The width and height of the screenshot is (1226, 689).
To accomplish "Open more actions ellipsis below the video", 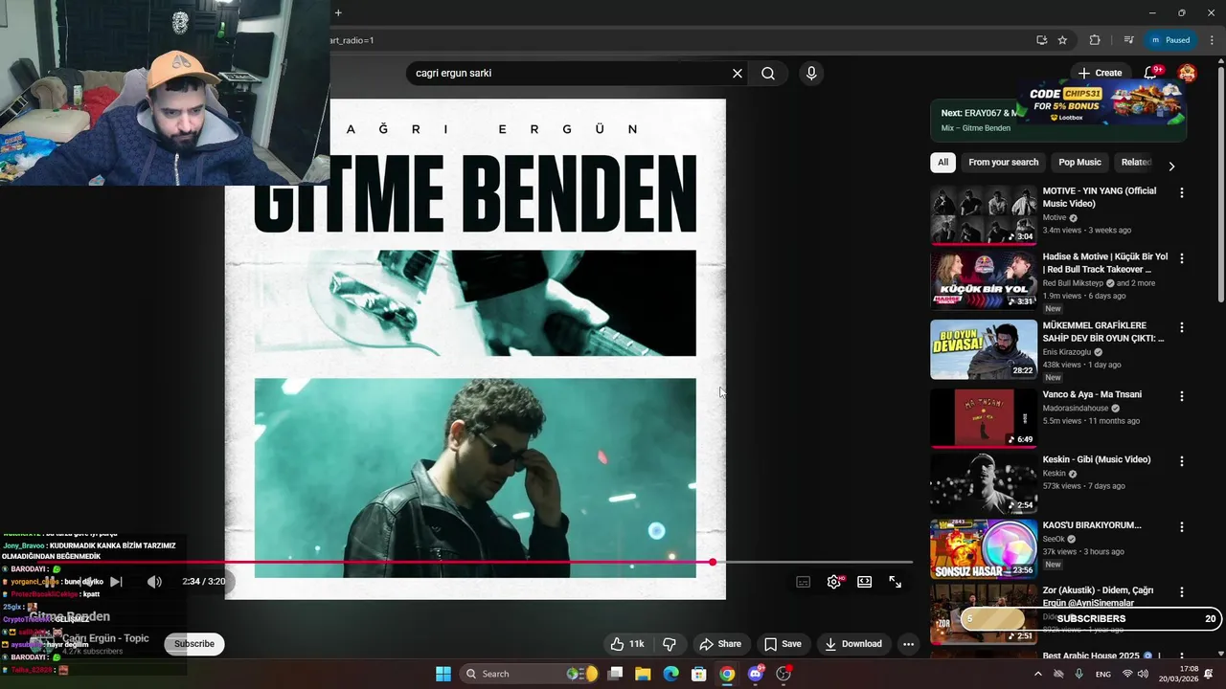I will pyautogui.click(x=908, y=644).
